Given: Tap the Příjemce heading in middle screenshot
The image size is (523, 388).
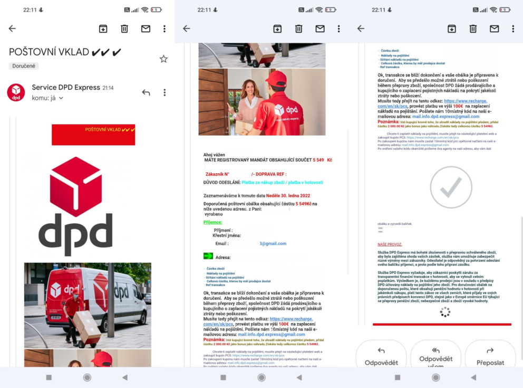Looking at the screenshot, I should point(213,222).
